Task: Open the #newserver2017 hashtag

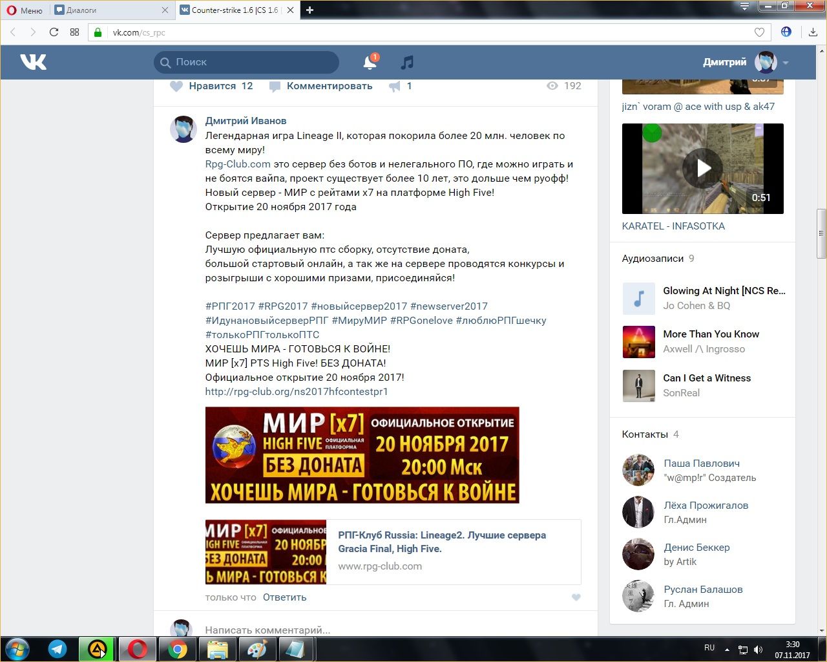Action: click(449, 306)
